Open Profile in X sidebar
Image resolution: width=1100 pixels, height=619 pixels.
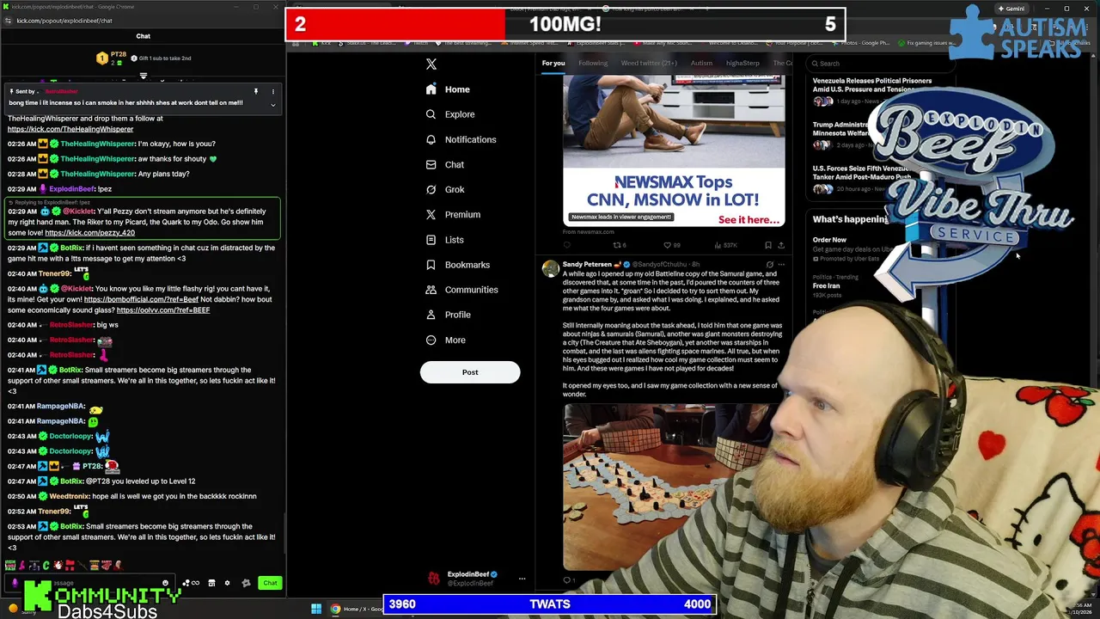(x=449, y=315)
